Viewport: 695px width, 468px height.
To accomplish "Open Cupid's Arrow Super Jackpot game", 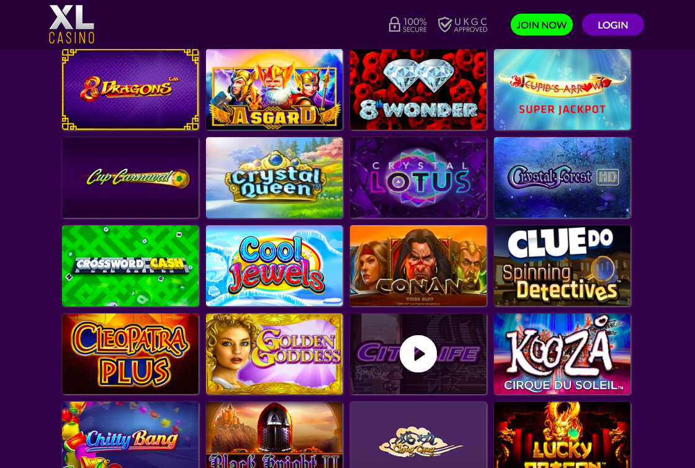I will point(562,89).
